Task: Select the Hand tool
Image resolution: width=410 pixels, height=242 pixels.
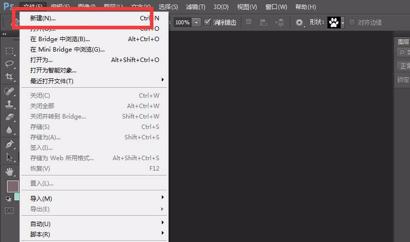Action: pos(9,172)
